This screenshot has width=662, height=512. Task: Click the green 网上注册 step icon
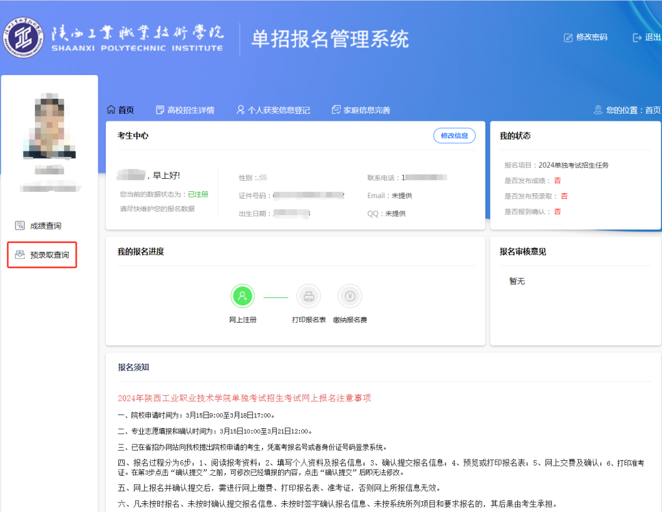point(243,296)
